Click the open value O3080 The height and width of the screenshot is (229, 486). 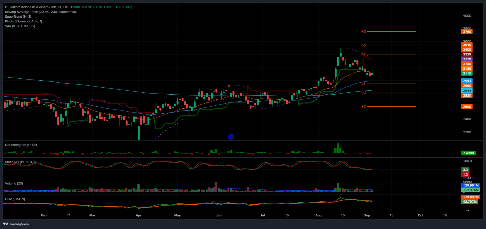point(75,7)
